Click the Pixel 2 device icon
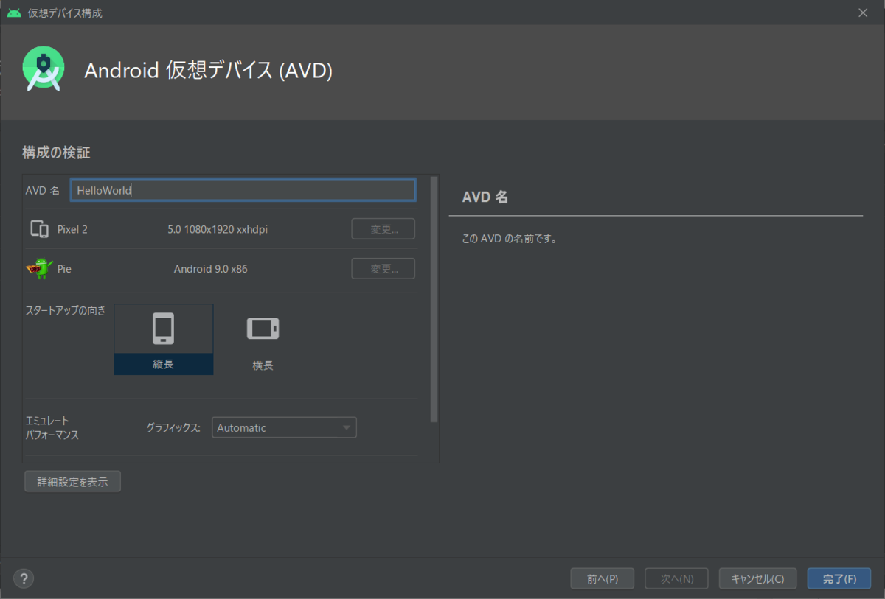The image size is (885, 599). [x=39, y=229]
